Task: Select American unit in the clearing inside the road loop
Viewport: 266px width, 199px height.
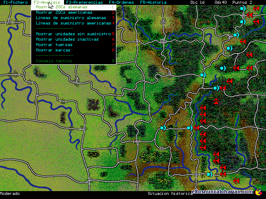Action: pyautogui.click(x=229, y=49)
